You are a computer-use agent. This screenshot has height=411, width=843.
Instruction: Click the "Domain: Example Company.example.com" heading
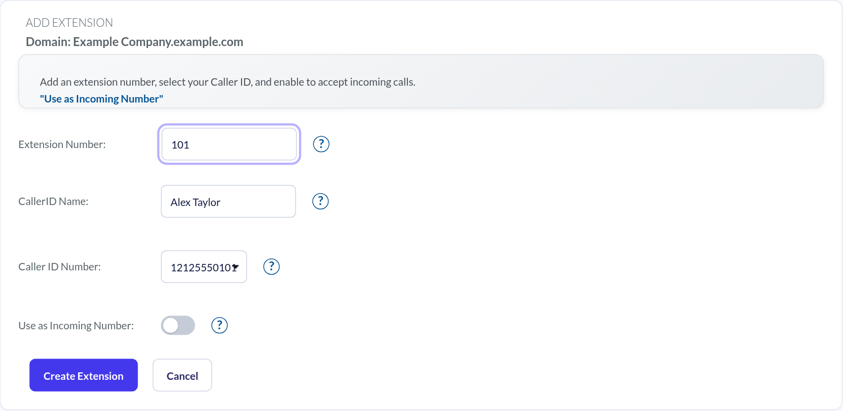pos(135,42)
